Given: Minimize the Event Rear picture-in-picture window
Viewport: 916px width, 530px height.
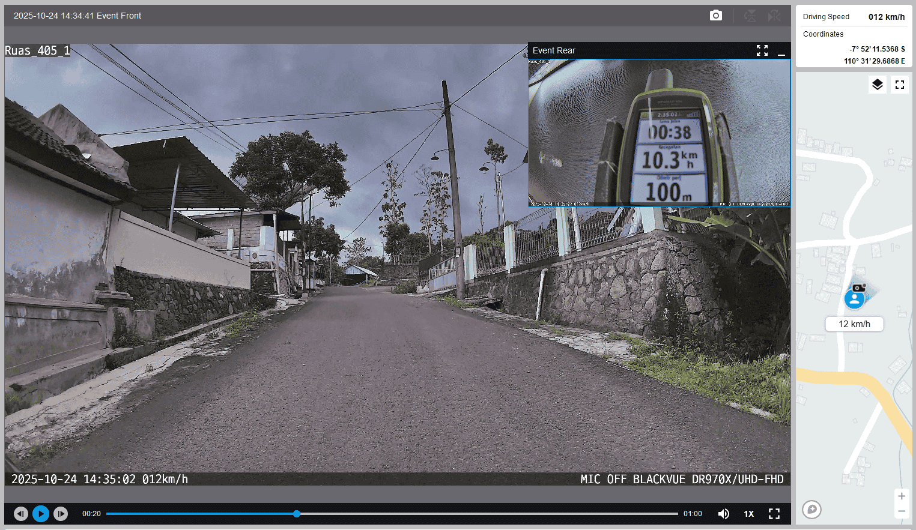Looking at the screenshot, I should (x=781, y=51).
